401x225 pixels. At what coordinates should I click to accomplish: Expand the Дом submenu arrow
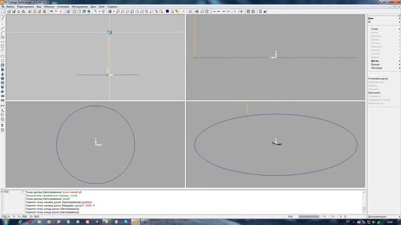400,18
